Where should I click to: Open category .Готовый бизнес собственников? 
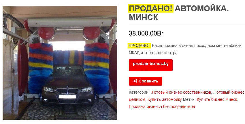tap(181, 92)
